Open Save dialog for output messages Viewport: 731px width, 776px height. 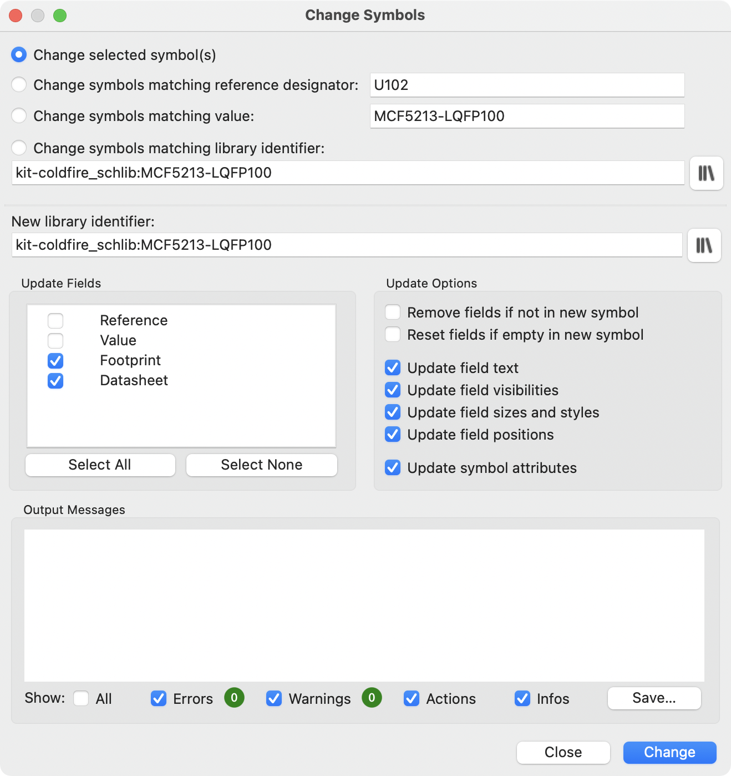pos(654,698)
